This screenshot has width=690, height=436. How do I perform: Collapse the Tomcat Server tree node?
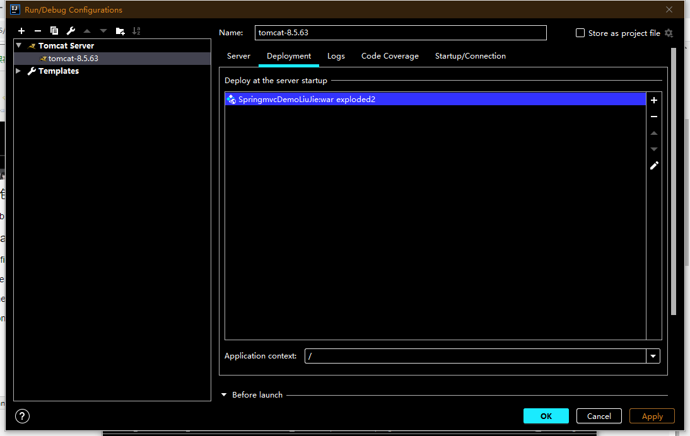point(19,45)
